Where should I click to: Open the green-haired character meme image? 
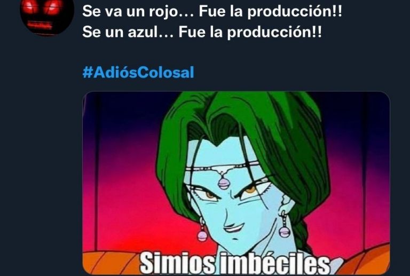(236, 183)
